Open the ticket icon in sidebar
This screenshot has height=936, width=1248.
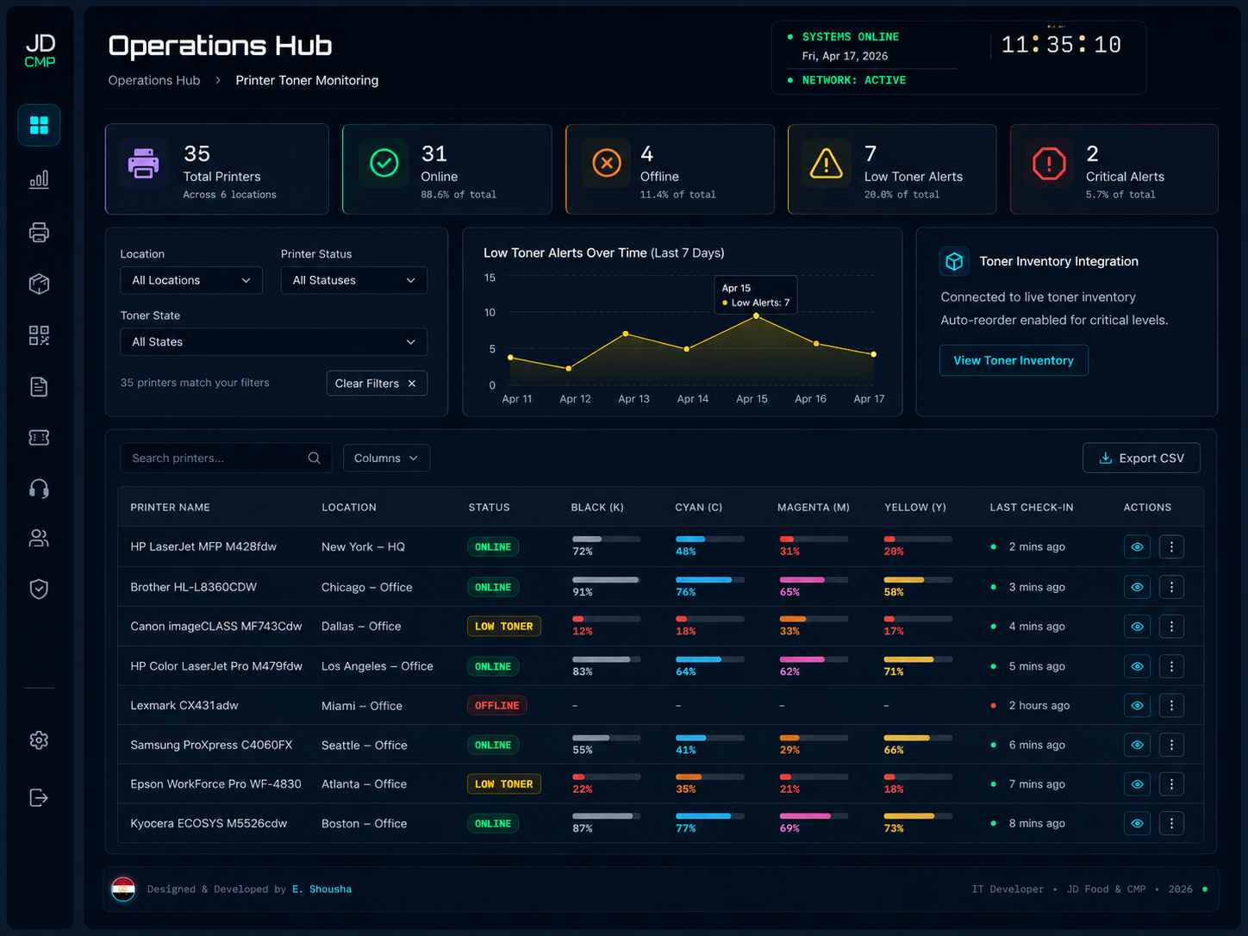[39, 438]
